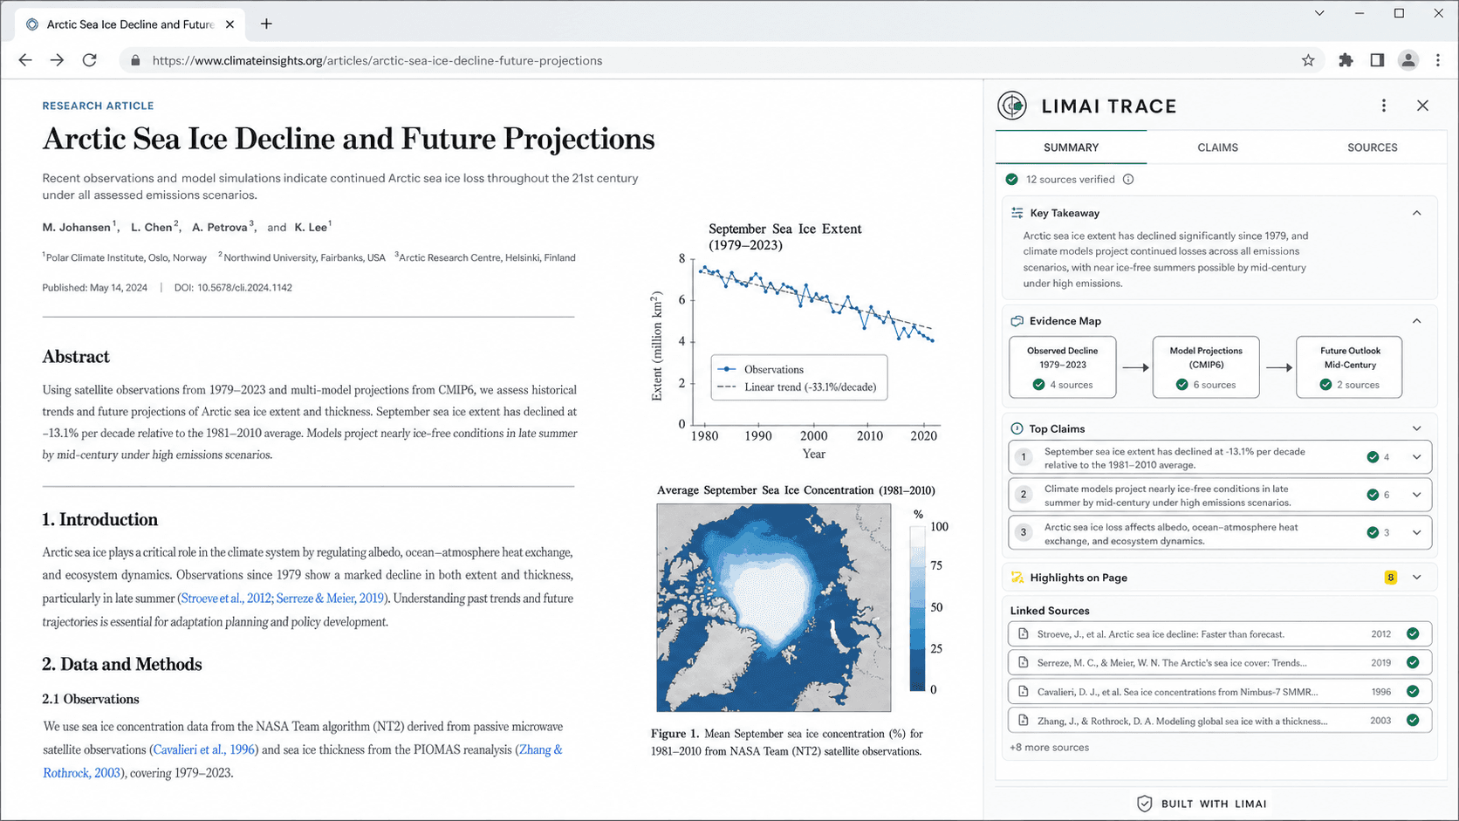1459x821 pixels.
Task: Open a new browser tab
Action: pyautogui.click(x=266, y=24)
